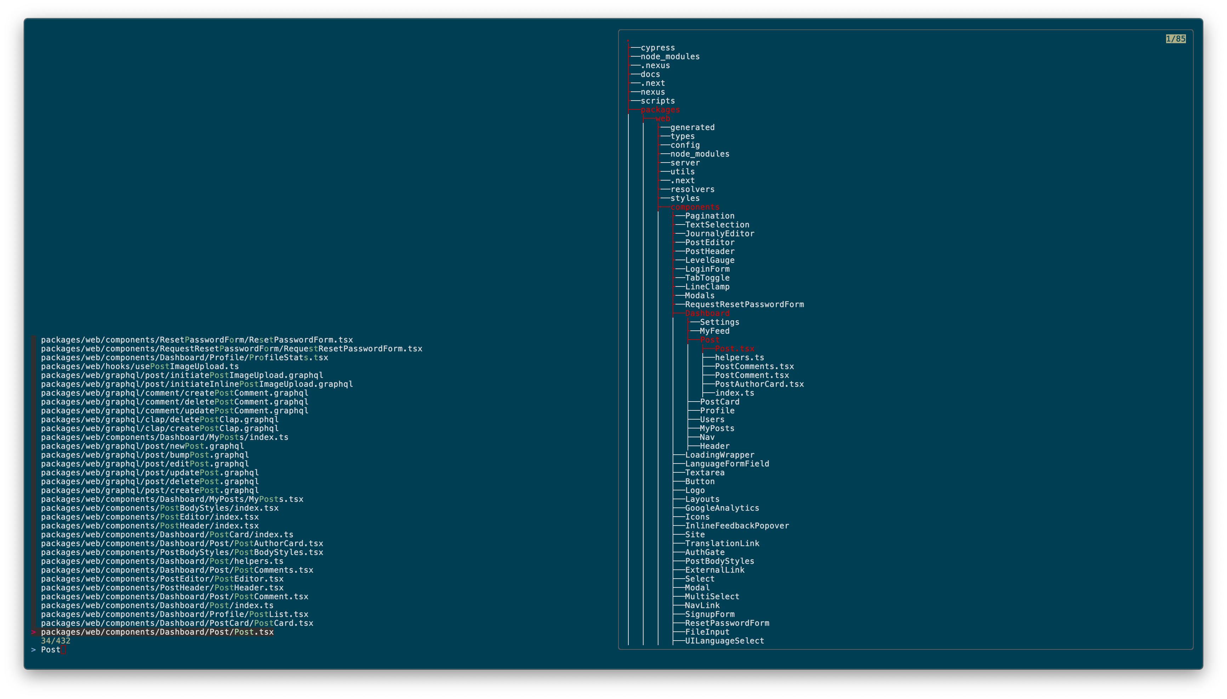The image size is (1227, 699).
Task: Click the components folder in tree
Action: click(x=695, y=208)
